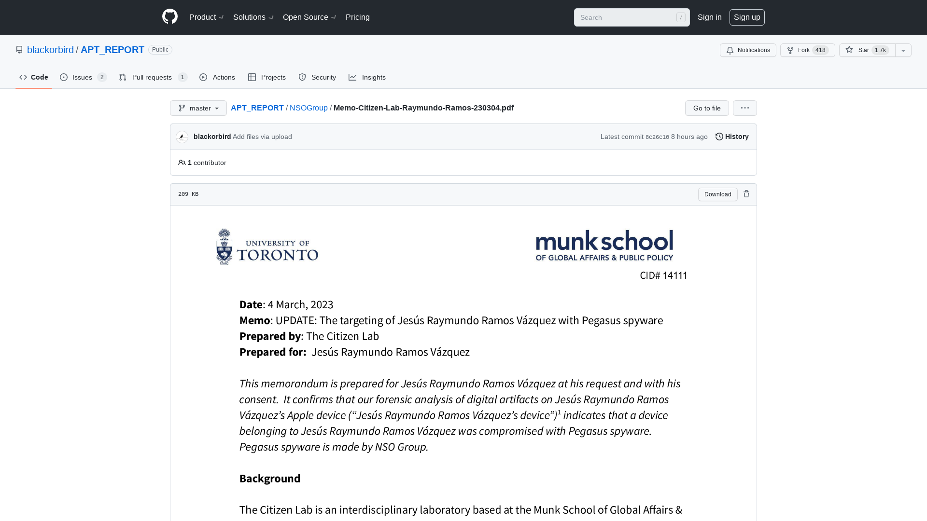Go to the Pricing page
The width and height of the screenshot is (927, 521).
point(358,17)
